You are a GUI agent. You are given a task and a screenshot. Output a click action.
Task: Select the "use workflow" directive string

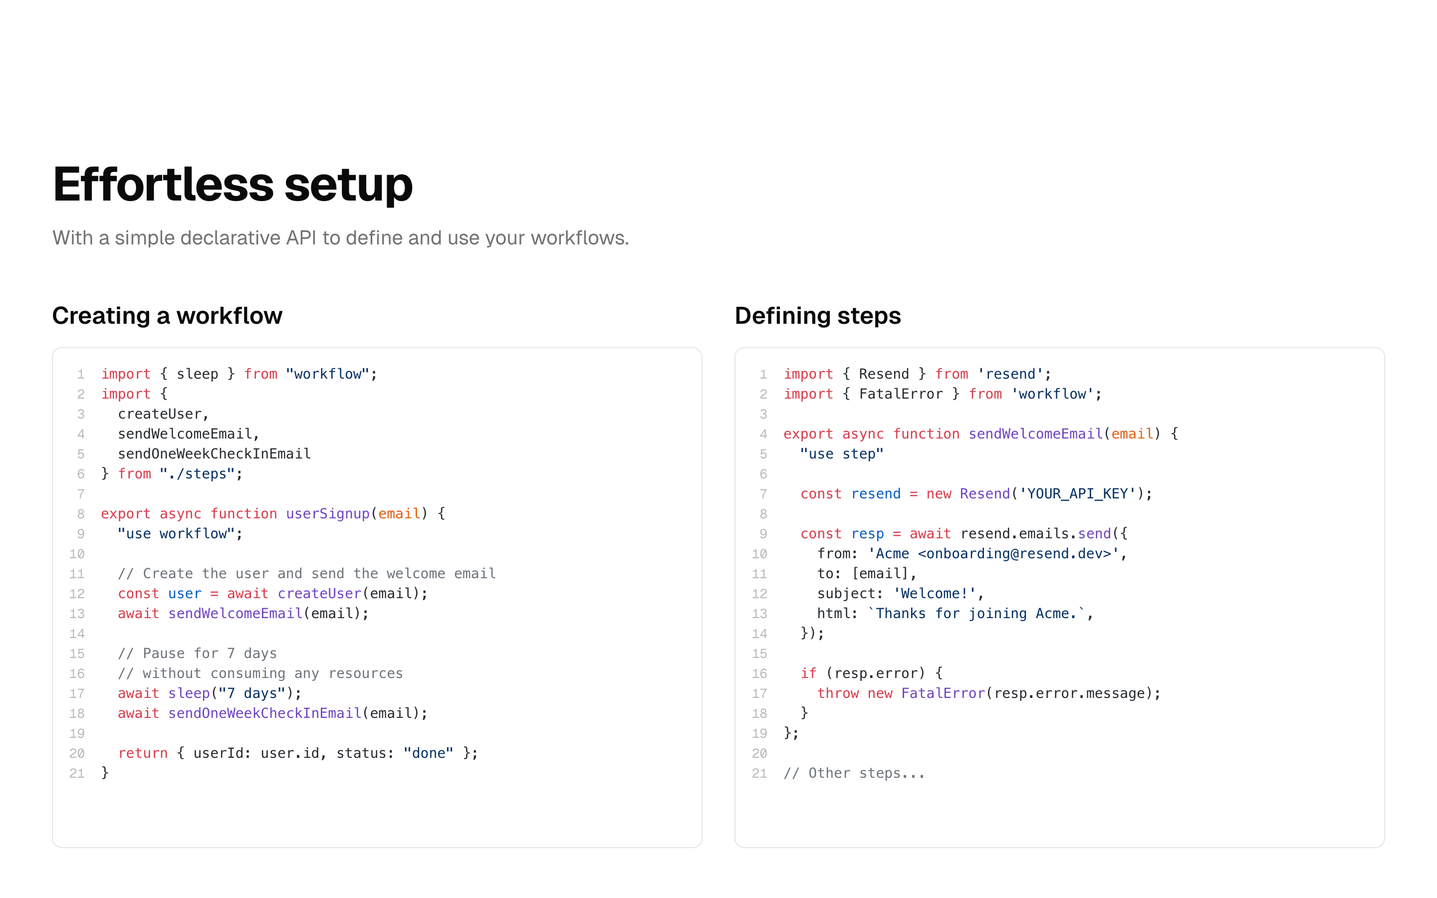pos(178,533)
